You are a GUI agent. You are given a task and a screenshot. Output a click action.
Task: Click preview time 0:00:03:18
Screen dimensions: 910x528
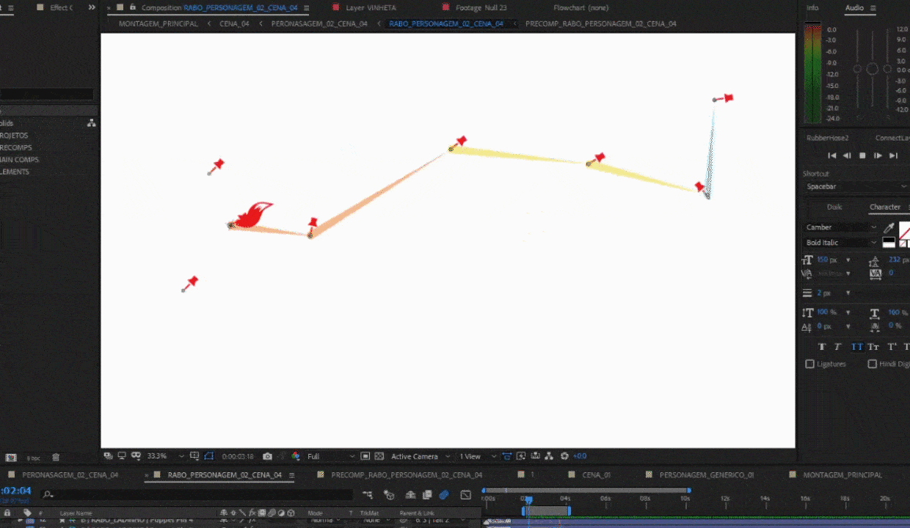click(x=238, y=456)
